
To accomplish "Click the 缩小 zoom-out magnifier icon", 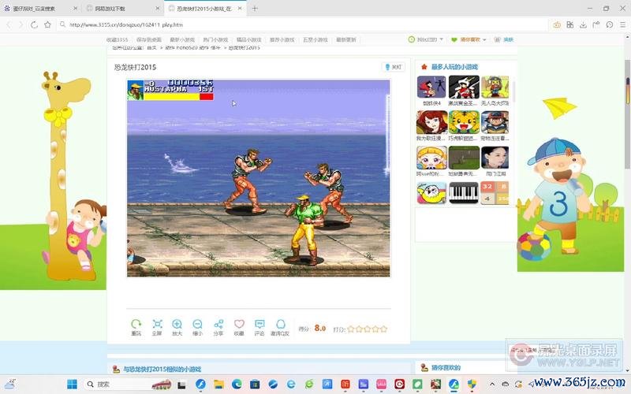I will pyautogui.click(x=198, y=325).
